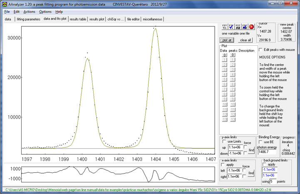Click the 'FIT All' toolbar icon
This screenshot has width=300, height=194.
coord(238,26)
